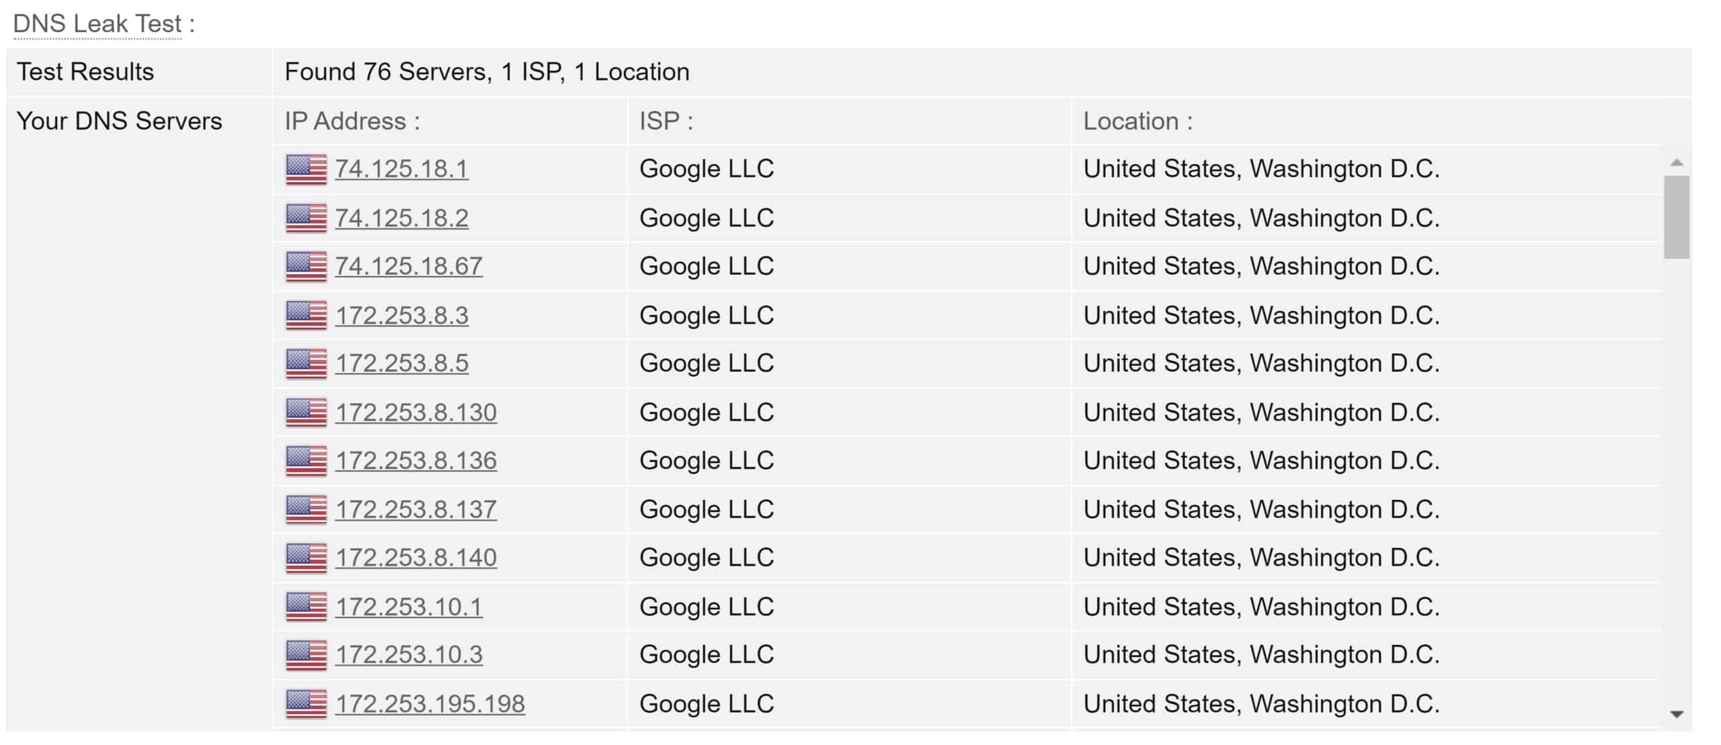1721x745 pixels.
Task: Select the flag beside 172.253.10.1
Action: click(x=306, y=607)
